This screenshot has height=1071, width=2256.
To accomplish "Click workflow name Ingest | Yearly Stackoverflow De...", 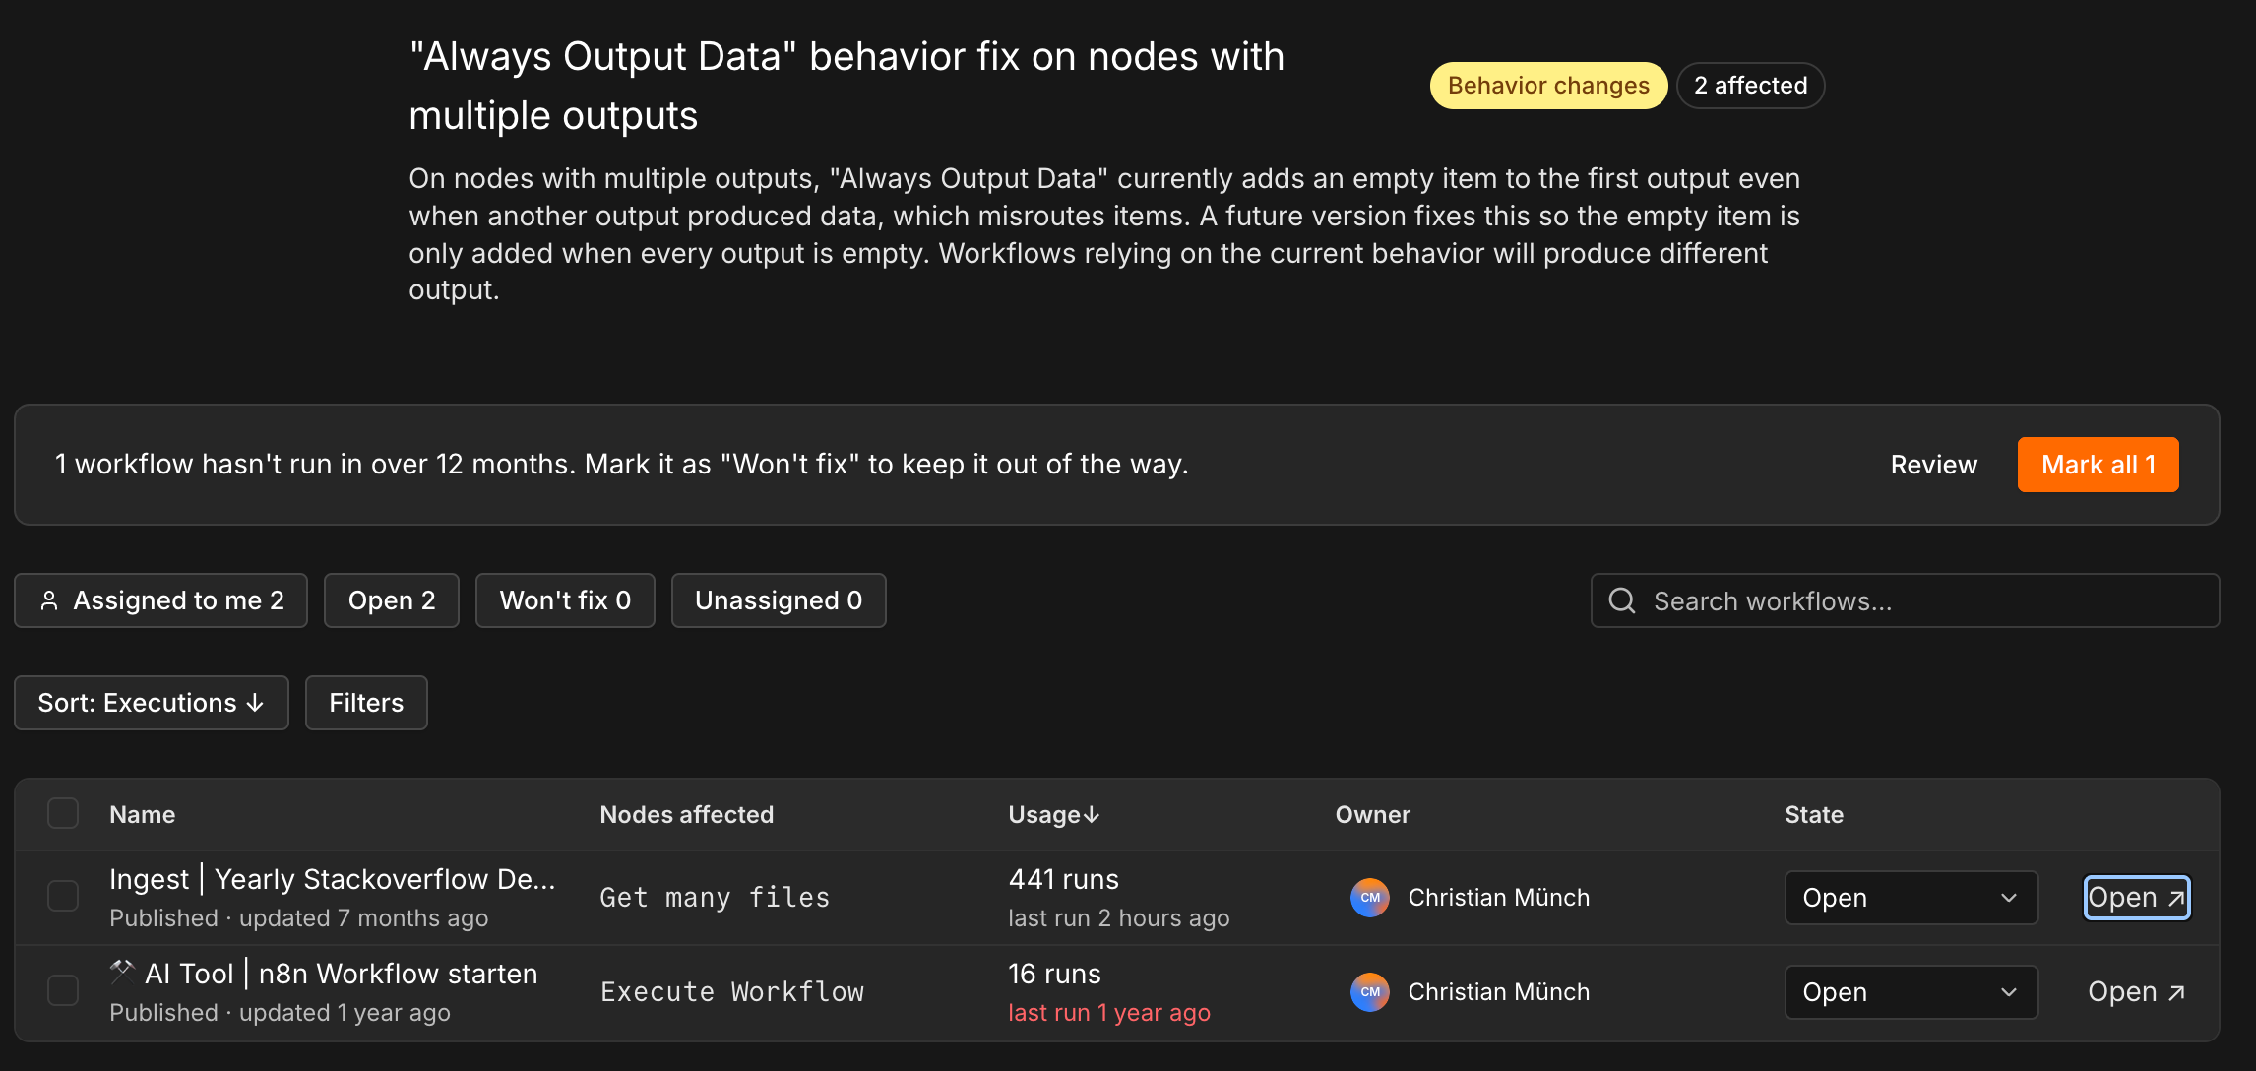I will (333, 879).
